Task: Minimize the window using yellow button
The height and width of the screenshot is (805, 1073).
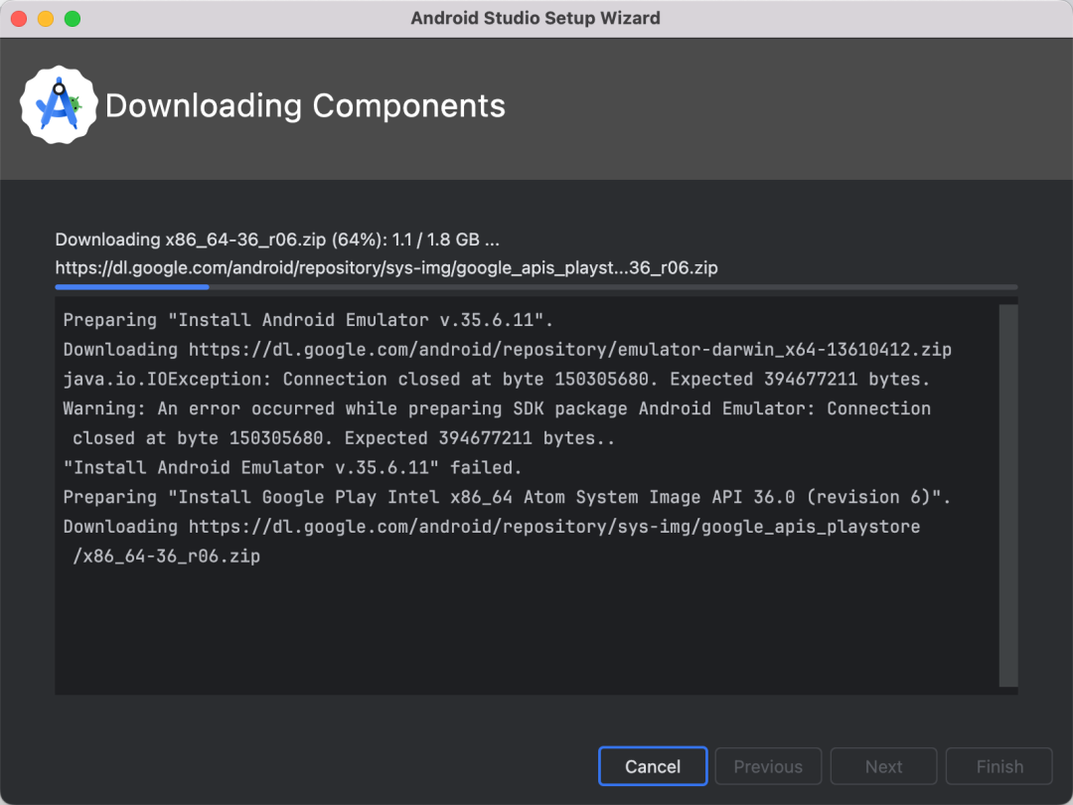Action: 46,19
